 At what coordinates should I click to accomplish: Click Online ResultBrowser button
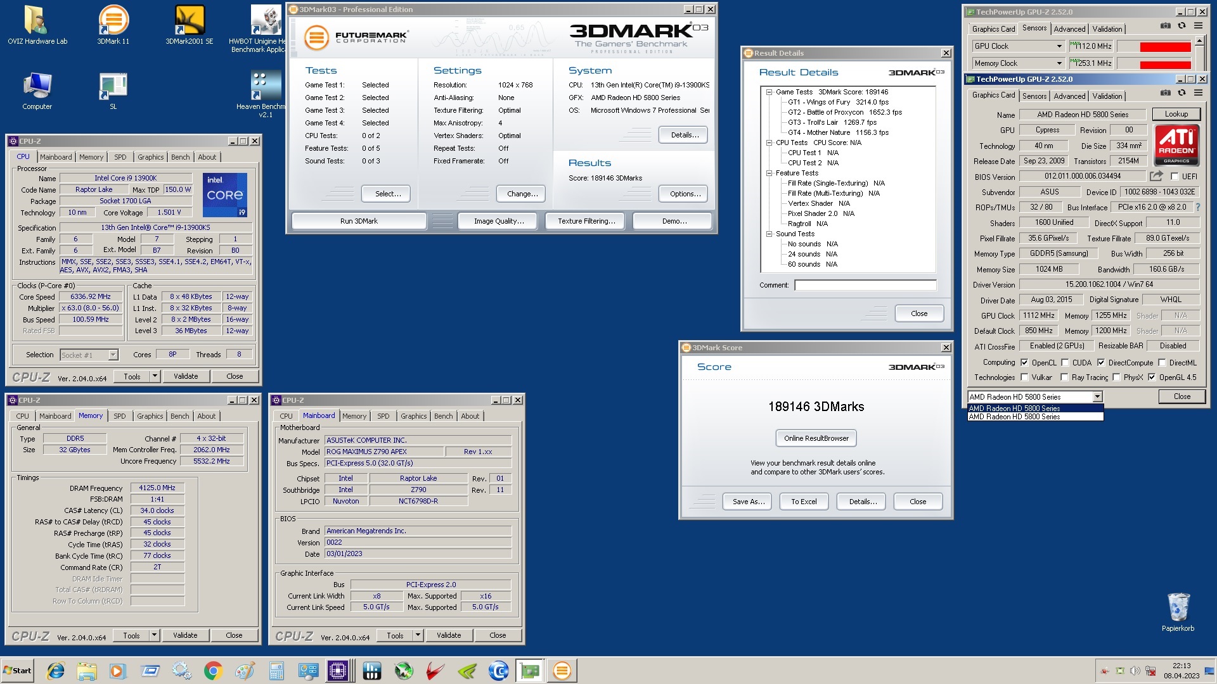point(816,438)
